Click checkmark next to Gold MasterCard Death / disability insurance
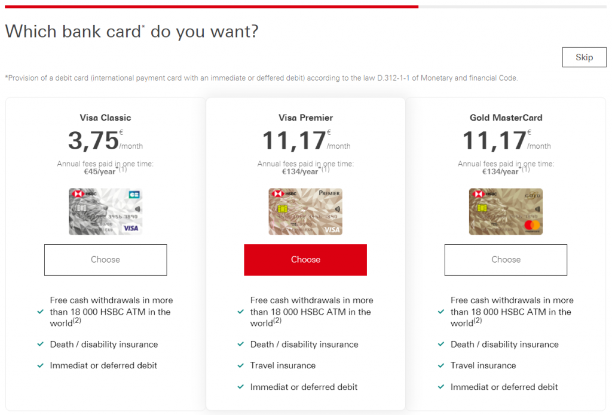The width and height of the screenshot is (612, 415). tap(441, 344)
